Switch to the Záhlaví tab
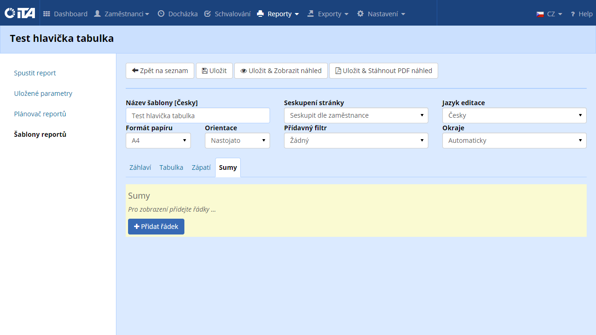596x335 pixels. click(x=140, y=167)
